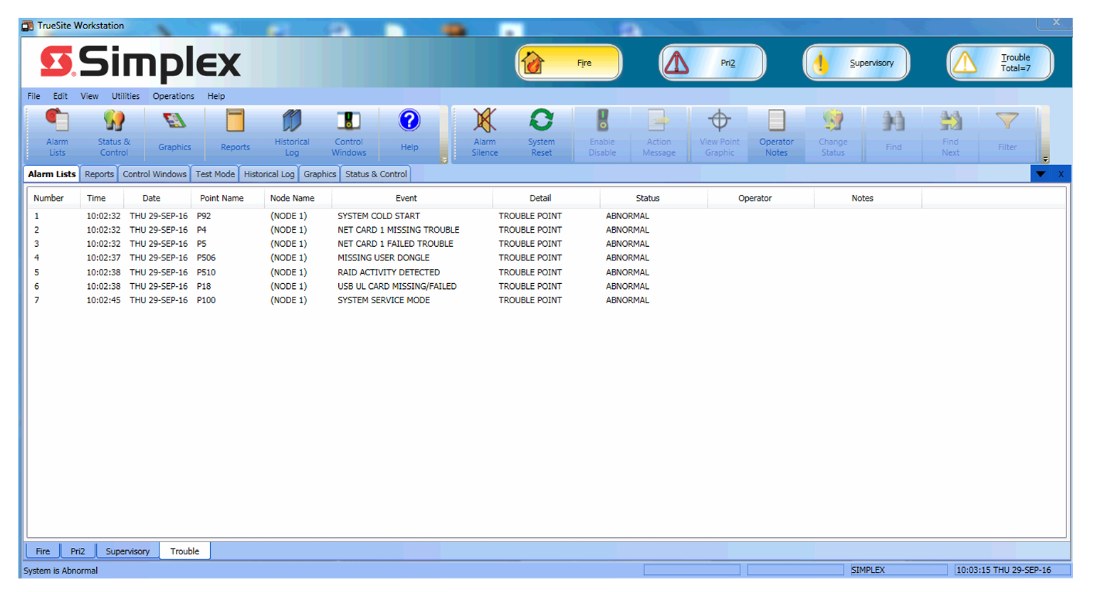Switch to the Test Mode tab
Screen dimensions: 1097x592
[x=215, y=174]
